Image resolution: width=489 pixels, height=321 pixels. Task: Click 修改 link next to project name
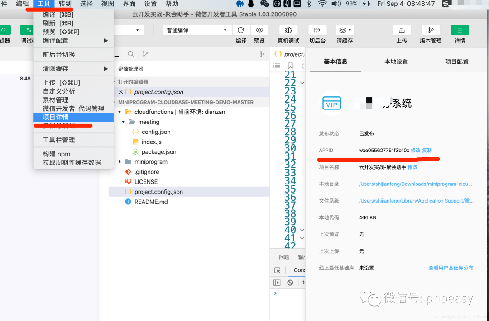tap(412, 167)
